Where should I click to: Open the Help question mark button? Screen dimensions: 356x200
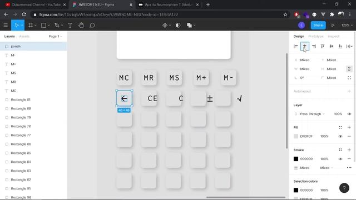click(x=344, y=188)
